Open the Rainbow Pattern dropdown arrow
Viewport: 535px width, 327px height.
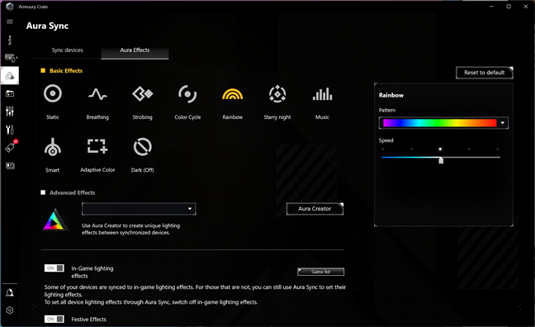pos(503,123)
